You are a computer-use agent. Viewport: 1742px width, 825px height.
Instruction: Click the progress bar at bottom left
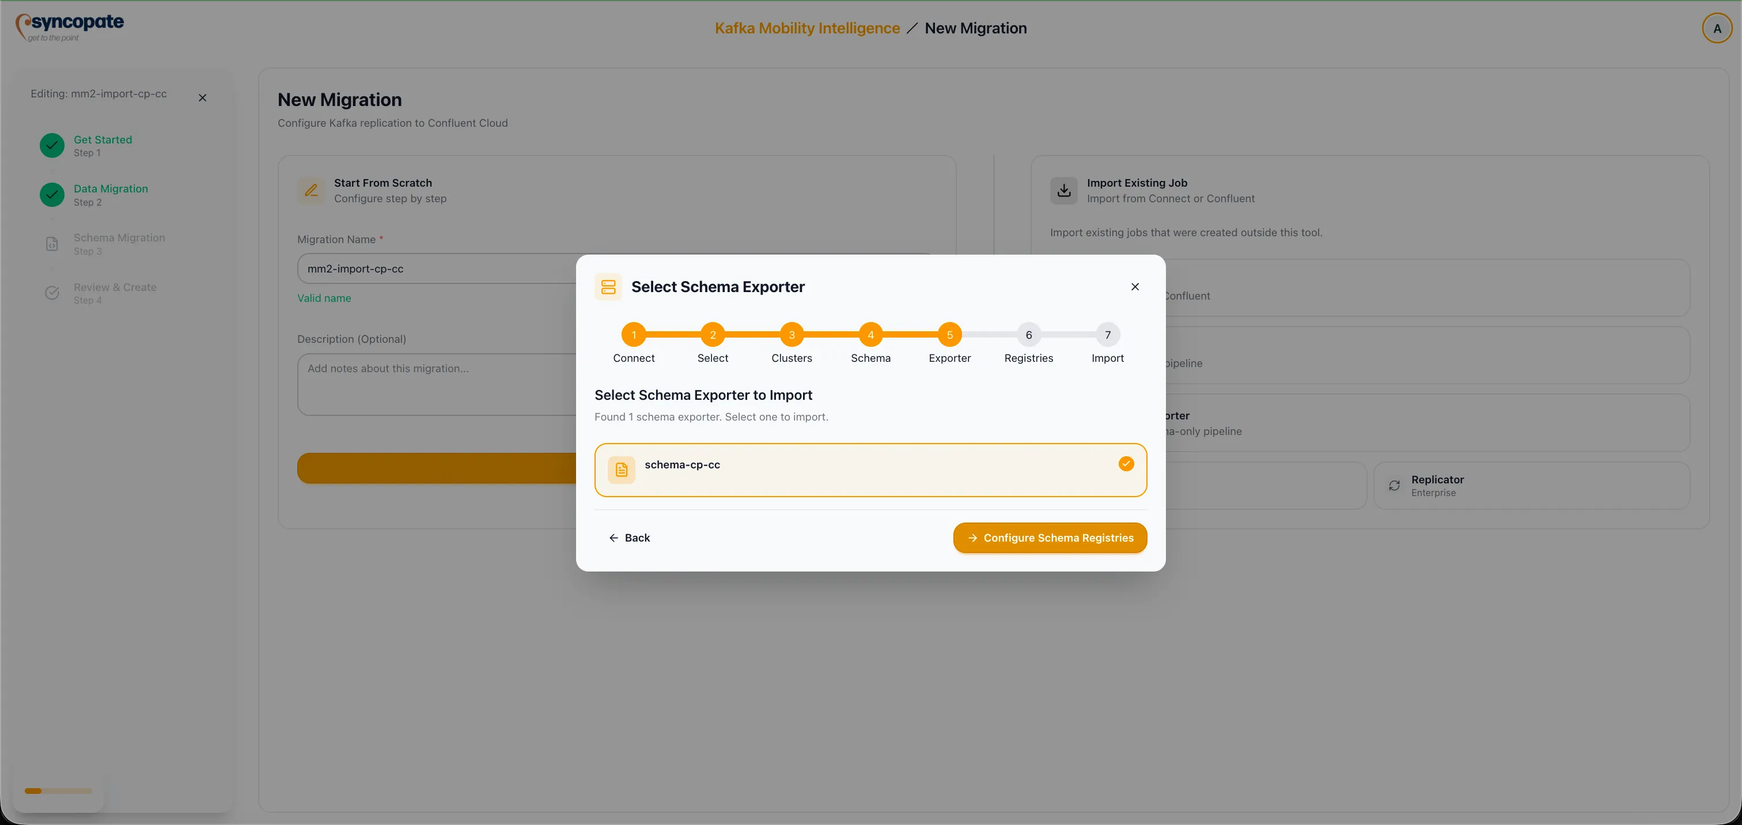pos(58,790)
